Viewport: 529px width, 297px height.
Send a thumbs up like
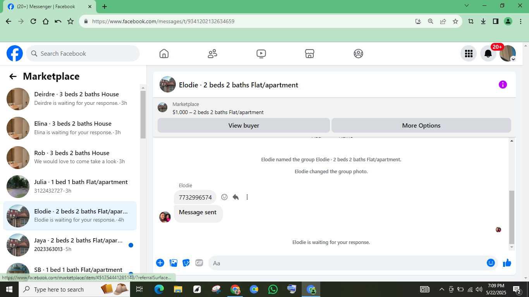coord(507,263)
